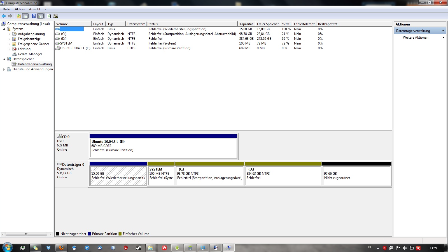Select Geräte-Manager in the tree
The height and width of the screenshot is (252, 448).
30,54
